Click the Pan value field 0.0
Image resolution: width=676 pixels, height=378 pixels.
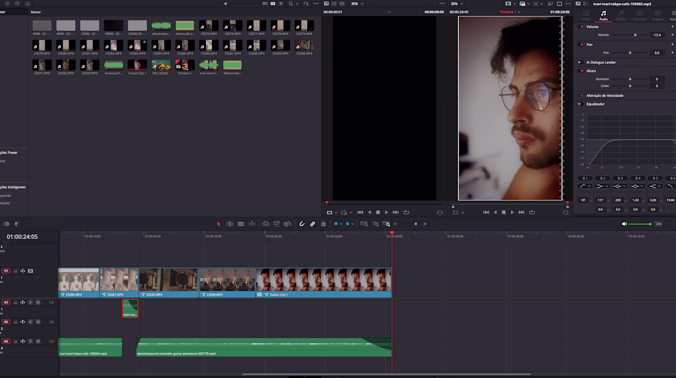(656, 53)
